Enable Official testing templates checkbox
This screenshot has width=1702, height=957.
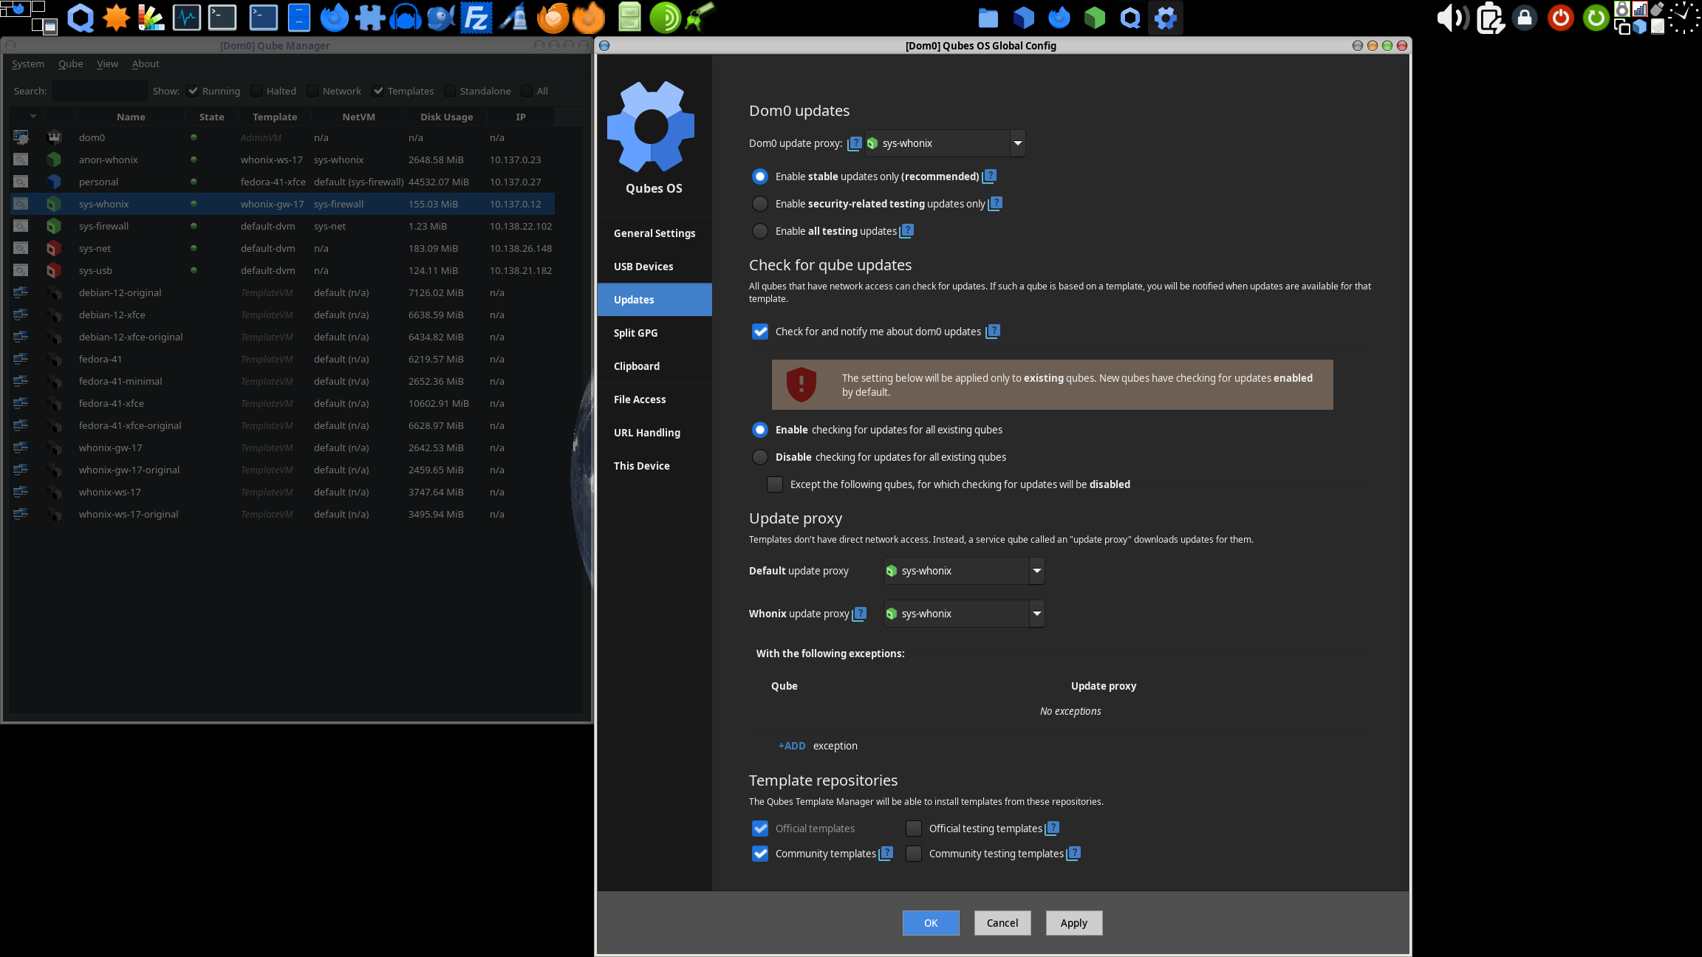914,829
